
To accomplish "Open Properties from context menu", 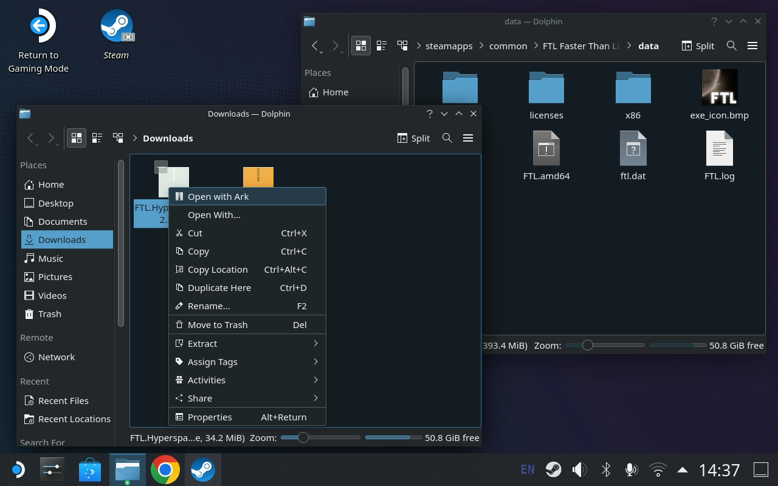I will click(x=247, y=417).
